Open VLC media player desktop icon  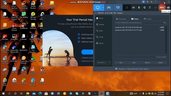click(33, 71)
